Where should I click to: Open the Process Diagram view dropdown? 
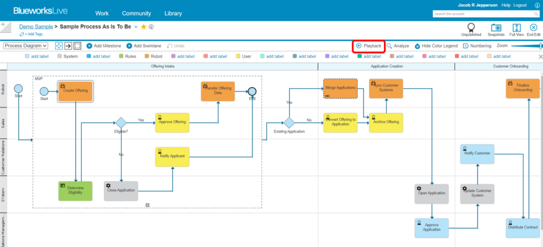tap(26, 46)
